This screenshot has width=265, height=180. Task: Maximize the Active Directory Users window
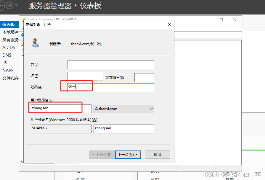click(221, 20)
